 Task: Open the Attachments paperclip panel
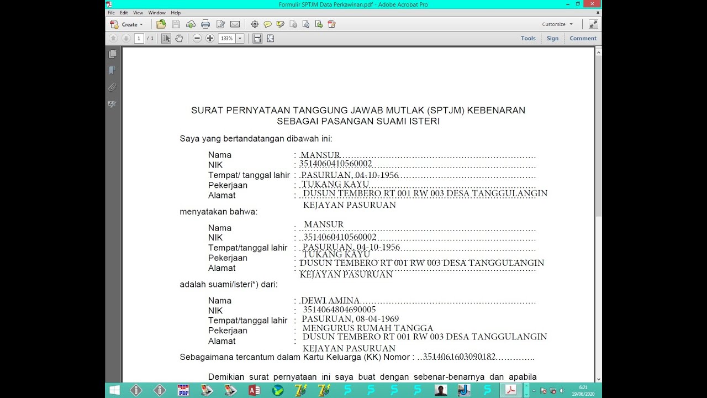113,87
